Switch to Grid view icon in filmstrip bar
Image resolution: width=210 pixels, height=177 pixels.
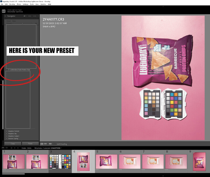point(12,148)
